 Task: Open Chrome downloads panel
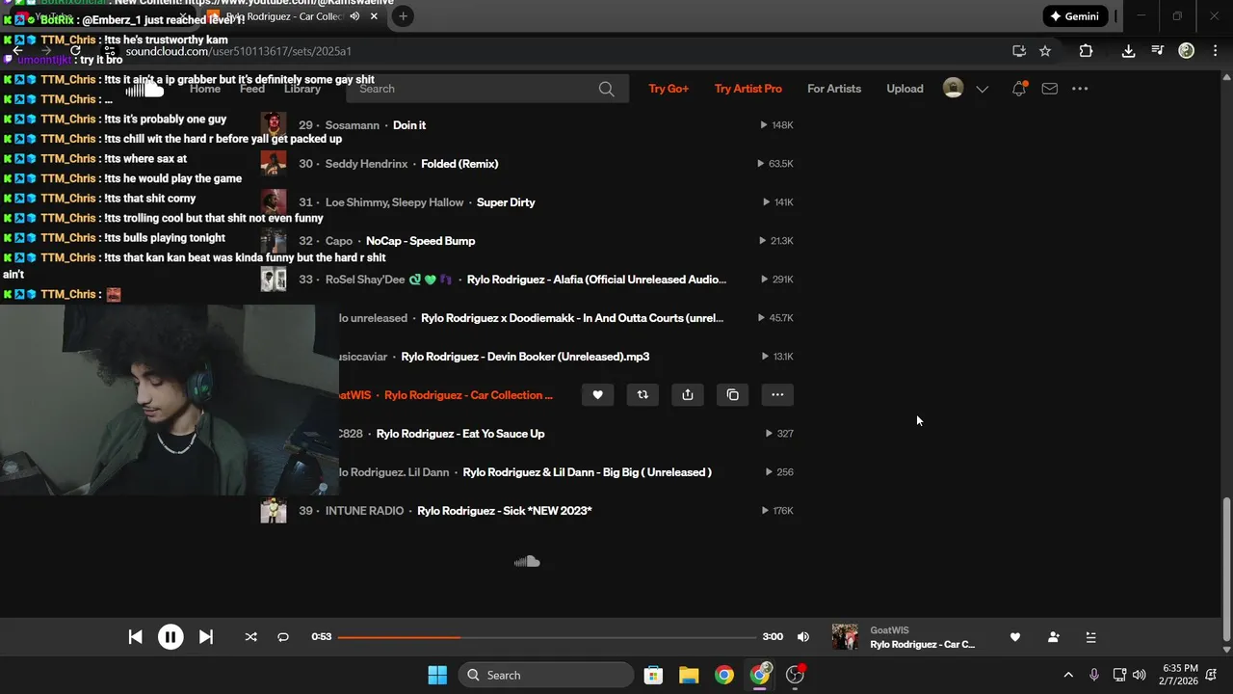pyautogui.click(x=1128, y=51)
